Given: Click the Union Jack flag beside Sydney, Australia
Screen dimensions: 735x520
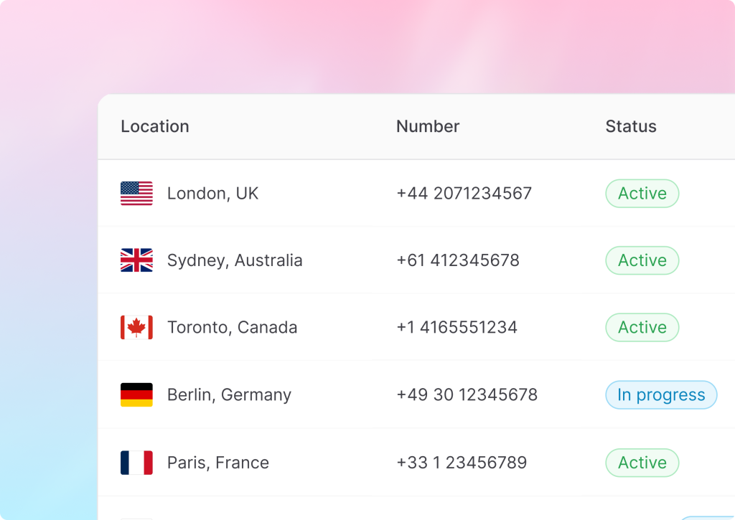Looking at the screenshot, I should tap(136, 260).
